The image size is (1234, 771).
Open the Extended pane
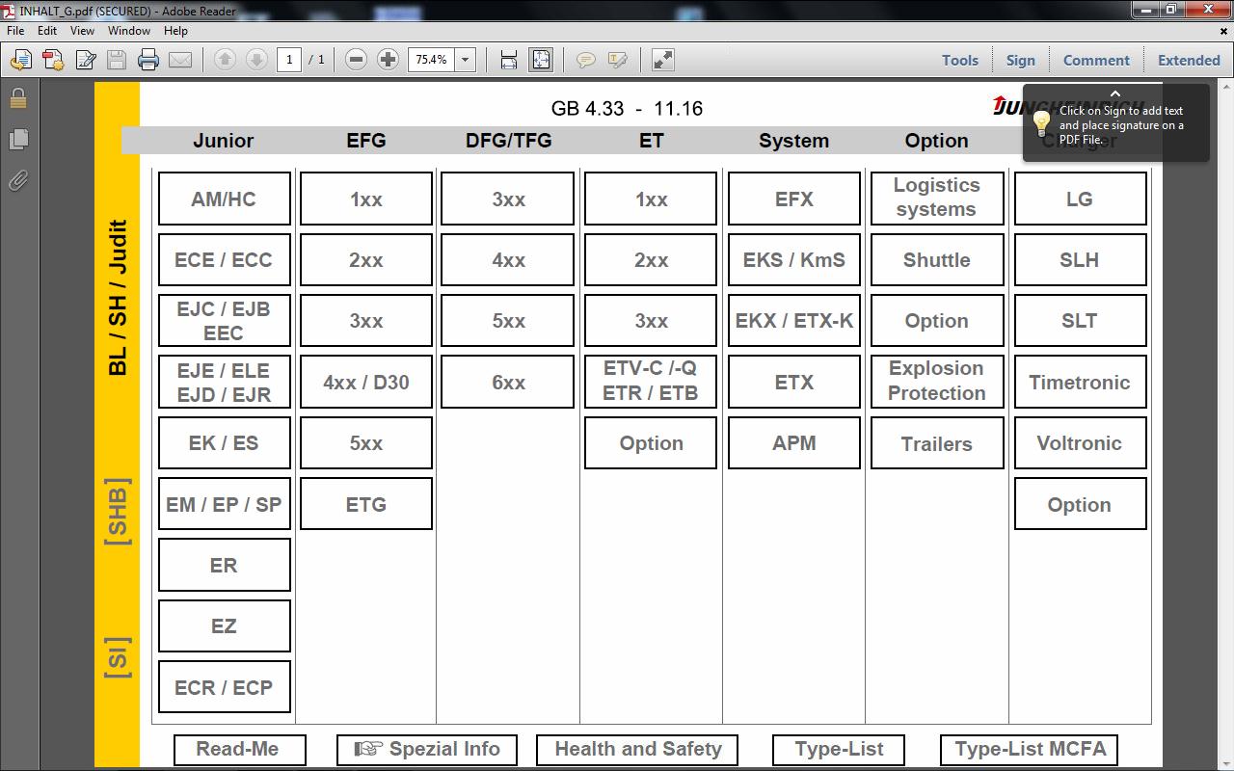1189,60
